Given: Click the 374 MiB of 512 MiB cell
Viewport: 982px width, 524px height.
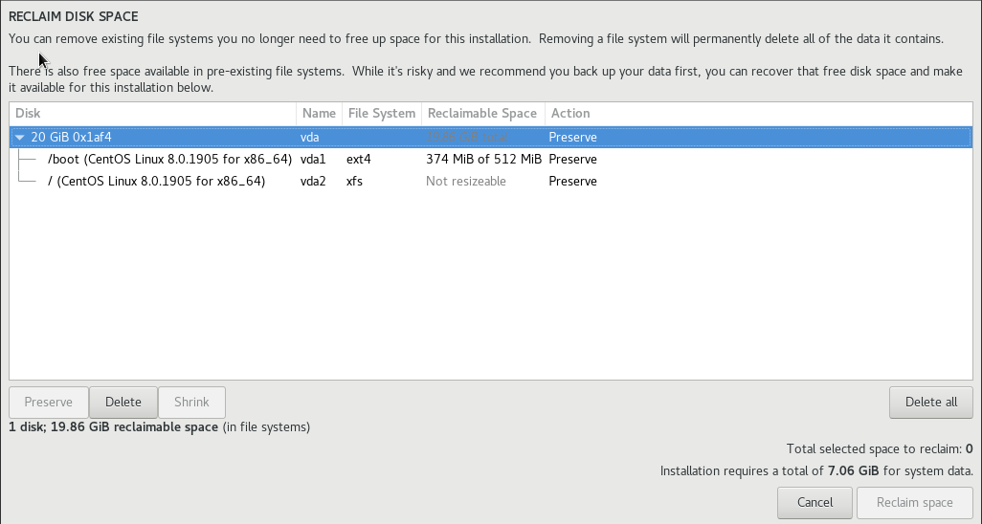Looking at the screenshot, I should [x=483, y=159].
